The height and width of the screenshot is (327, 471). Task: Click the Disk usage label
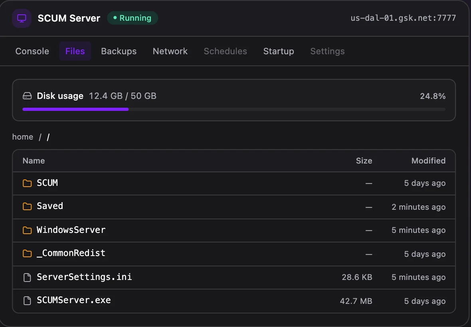pos(60,96)
